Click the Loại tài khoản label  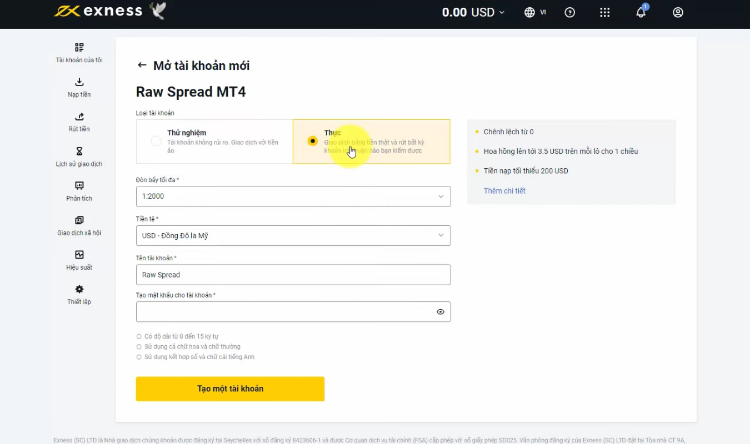coord(155,113)
